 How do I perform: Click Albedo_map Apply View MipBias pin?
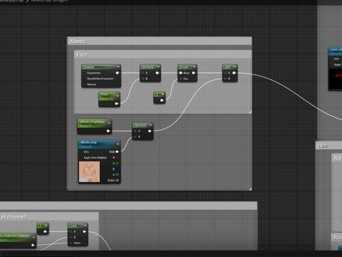tap(81, 157)
